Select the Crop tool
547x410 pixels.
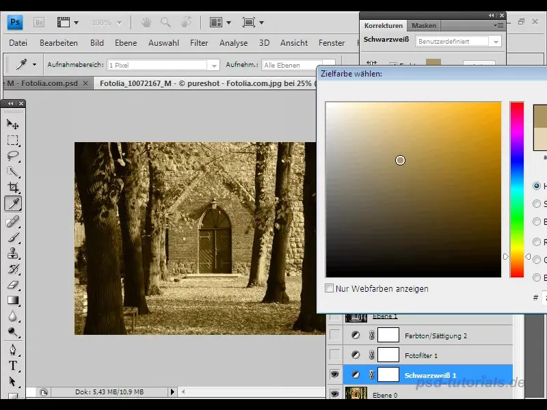click(x=13, y=187)
